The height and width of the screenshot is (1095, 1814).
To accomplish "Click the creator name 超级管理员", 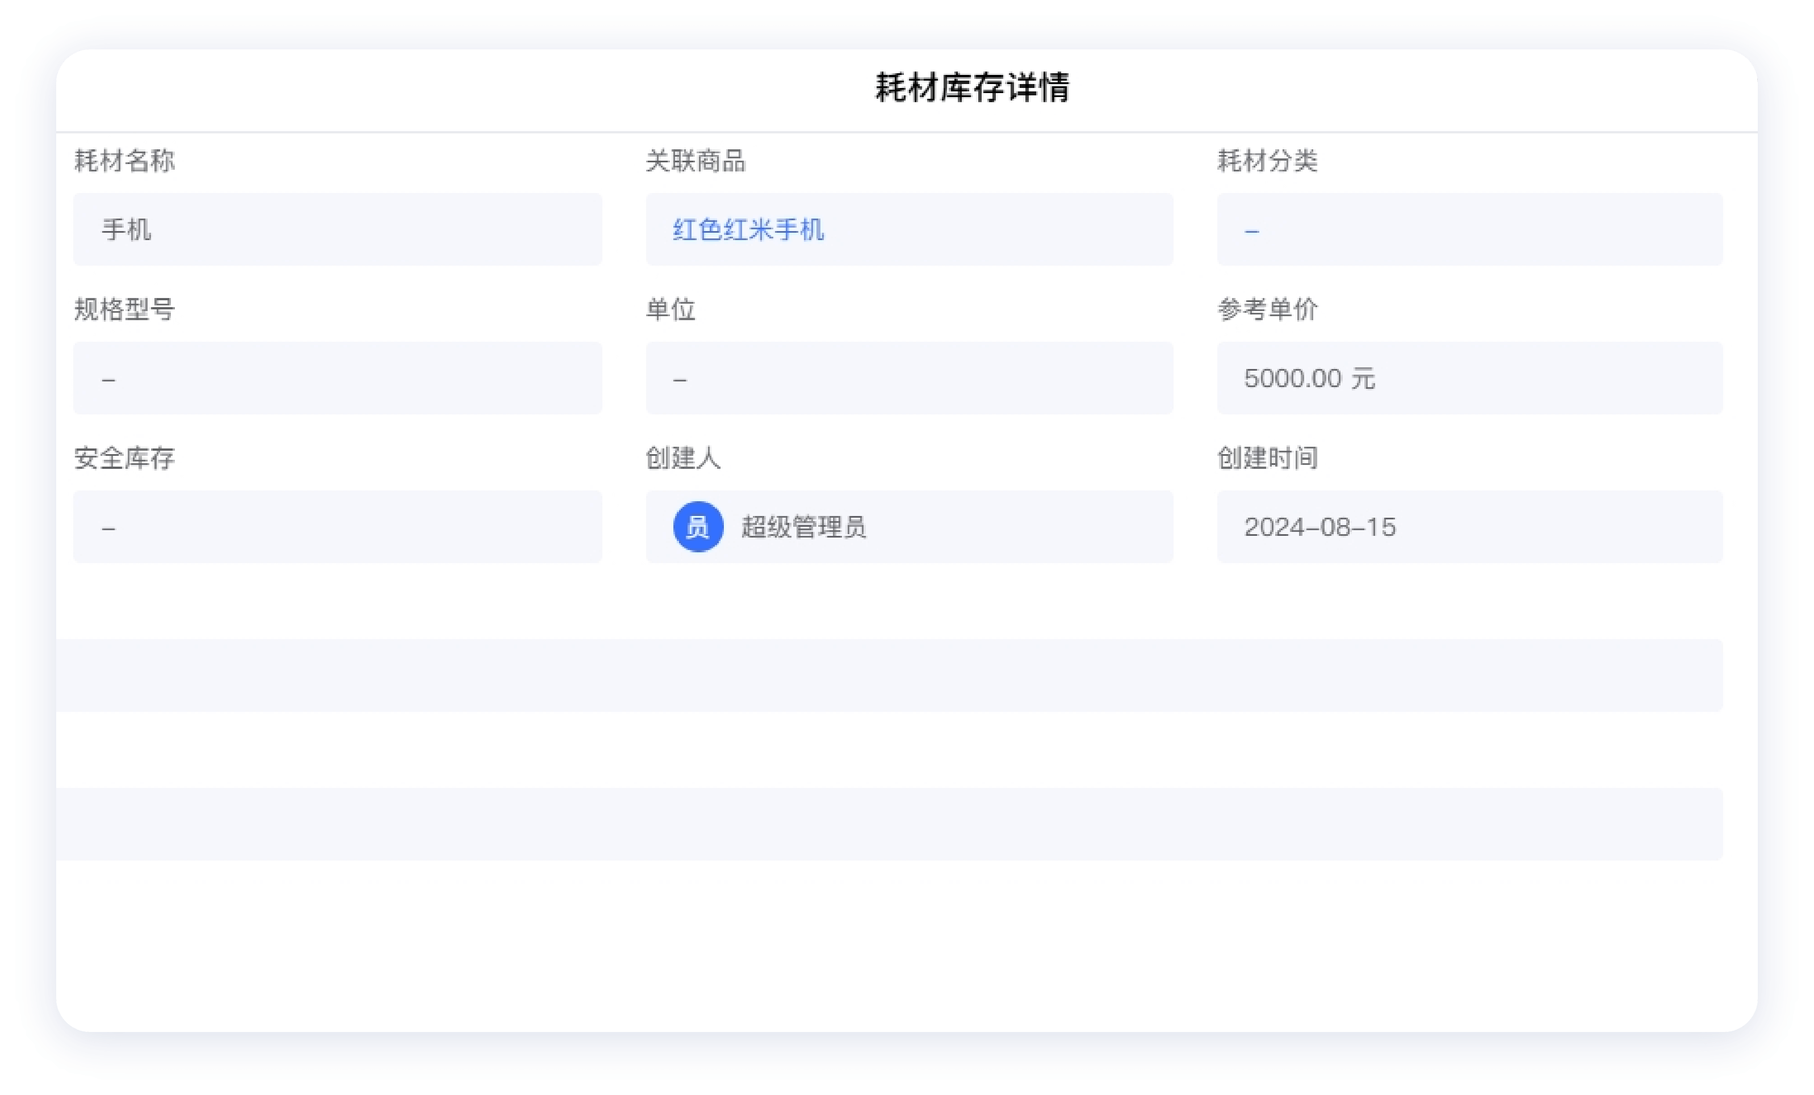I will tap(803, 527).
